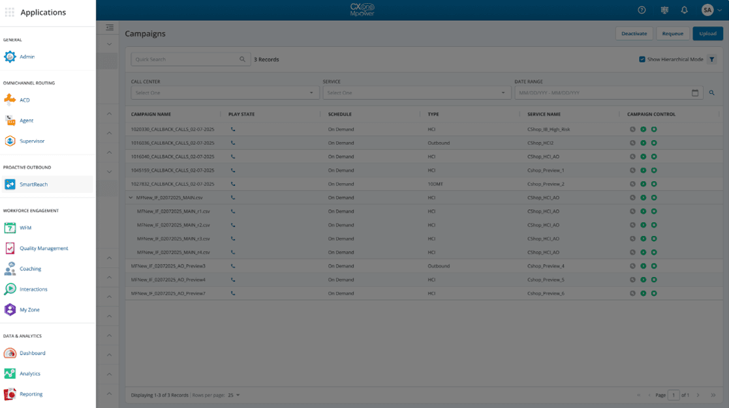
Task: Open the Service dropdown
Action: click(x=416, y=93)
